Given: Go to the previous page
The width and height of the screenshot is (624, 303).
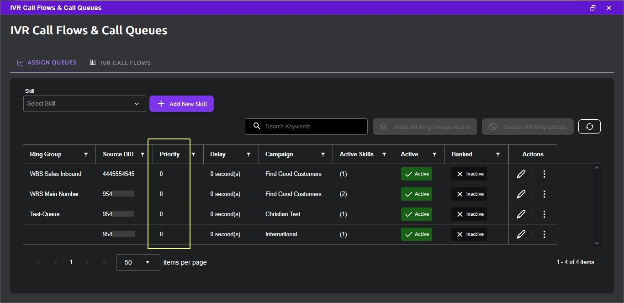Looking at the screenshot, I should (x=55, y=262).
